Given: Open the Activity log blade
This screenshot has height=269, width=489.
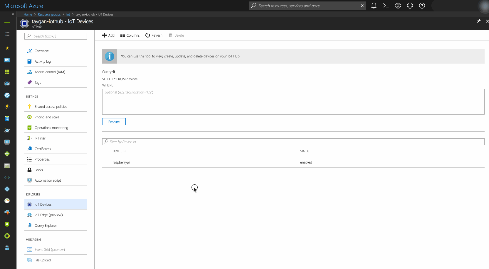Looking at the screenshot, I should click(42, 61).
